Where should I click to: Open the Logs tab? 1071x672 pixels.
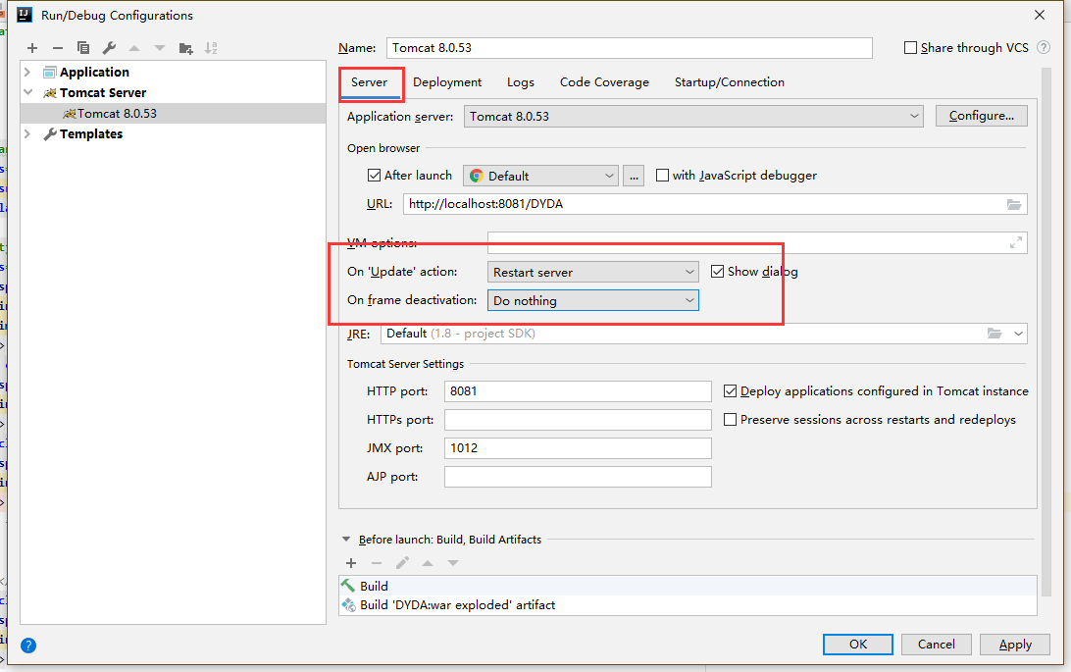click(521, 82)
